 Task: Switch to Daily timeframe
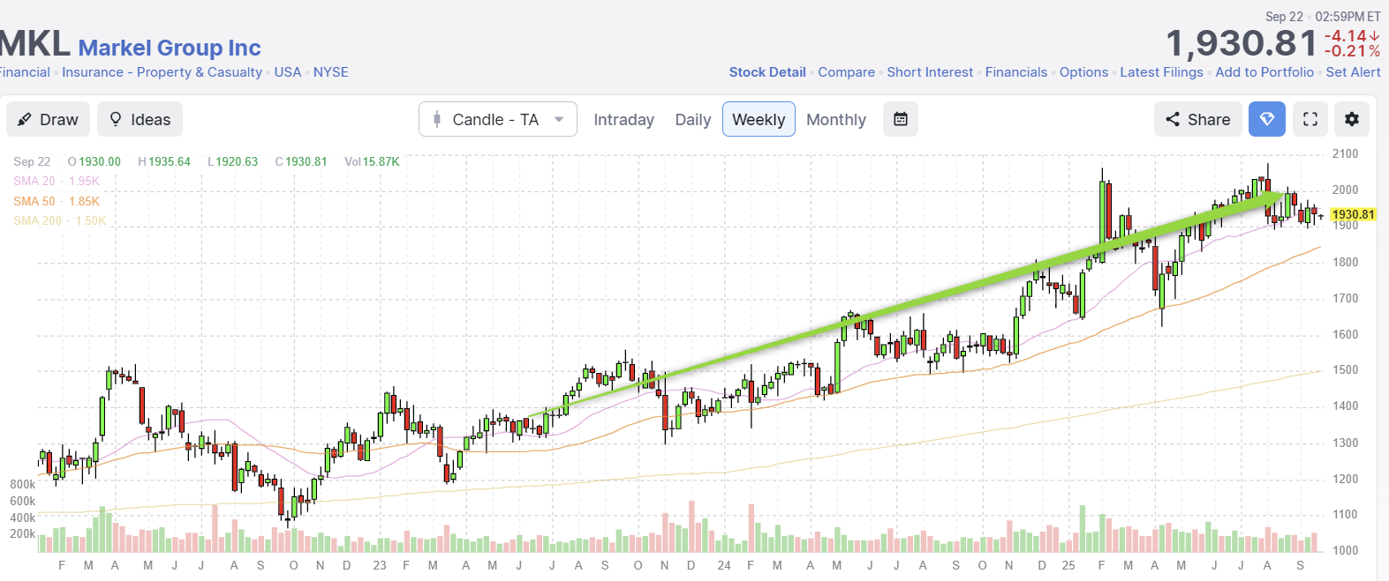[x=693, y=120]
